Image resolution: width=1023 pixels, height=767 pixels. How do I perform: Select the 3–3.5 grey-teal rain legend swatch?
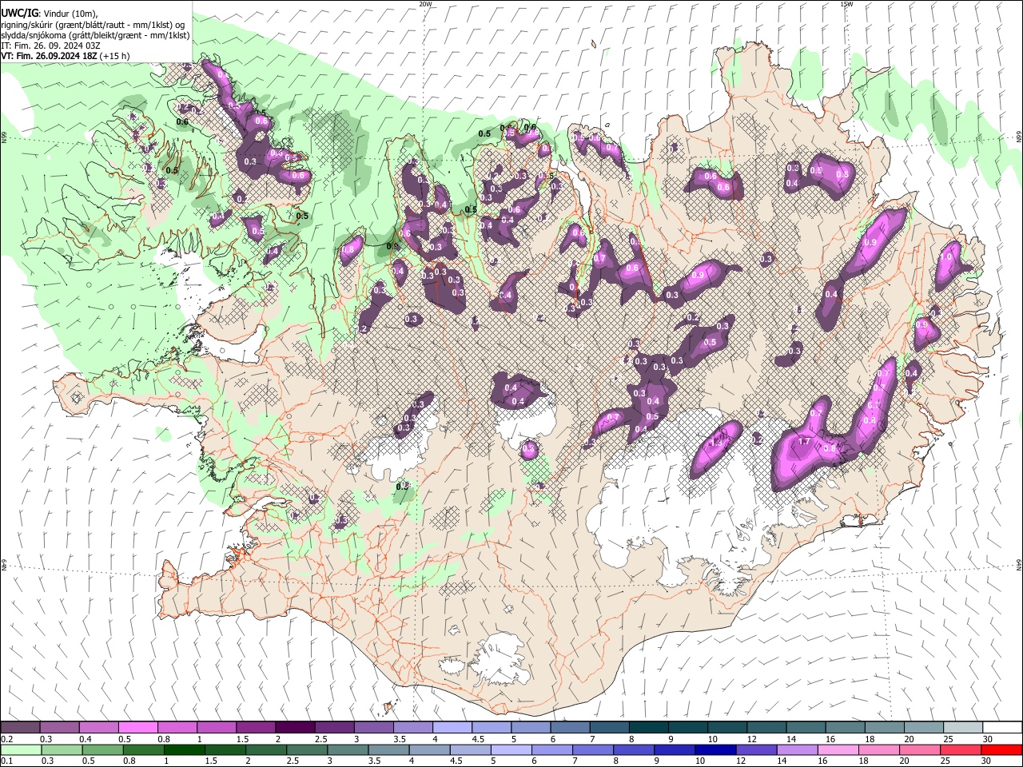(x=348, y=749)
